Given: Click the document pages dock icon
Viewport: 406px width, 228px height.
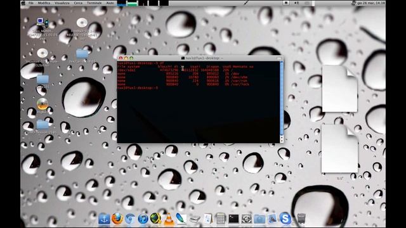Looking at the screenshot, I should pos(207,218).
